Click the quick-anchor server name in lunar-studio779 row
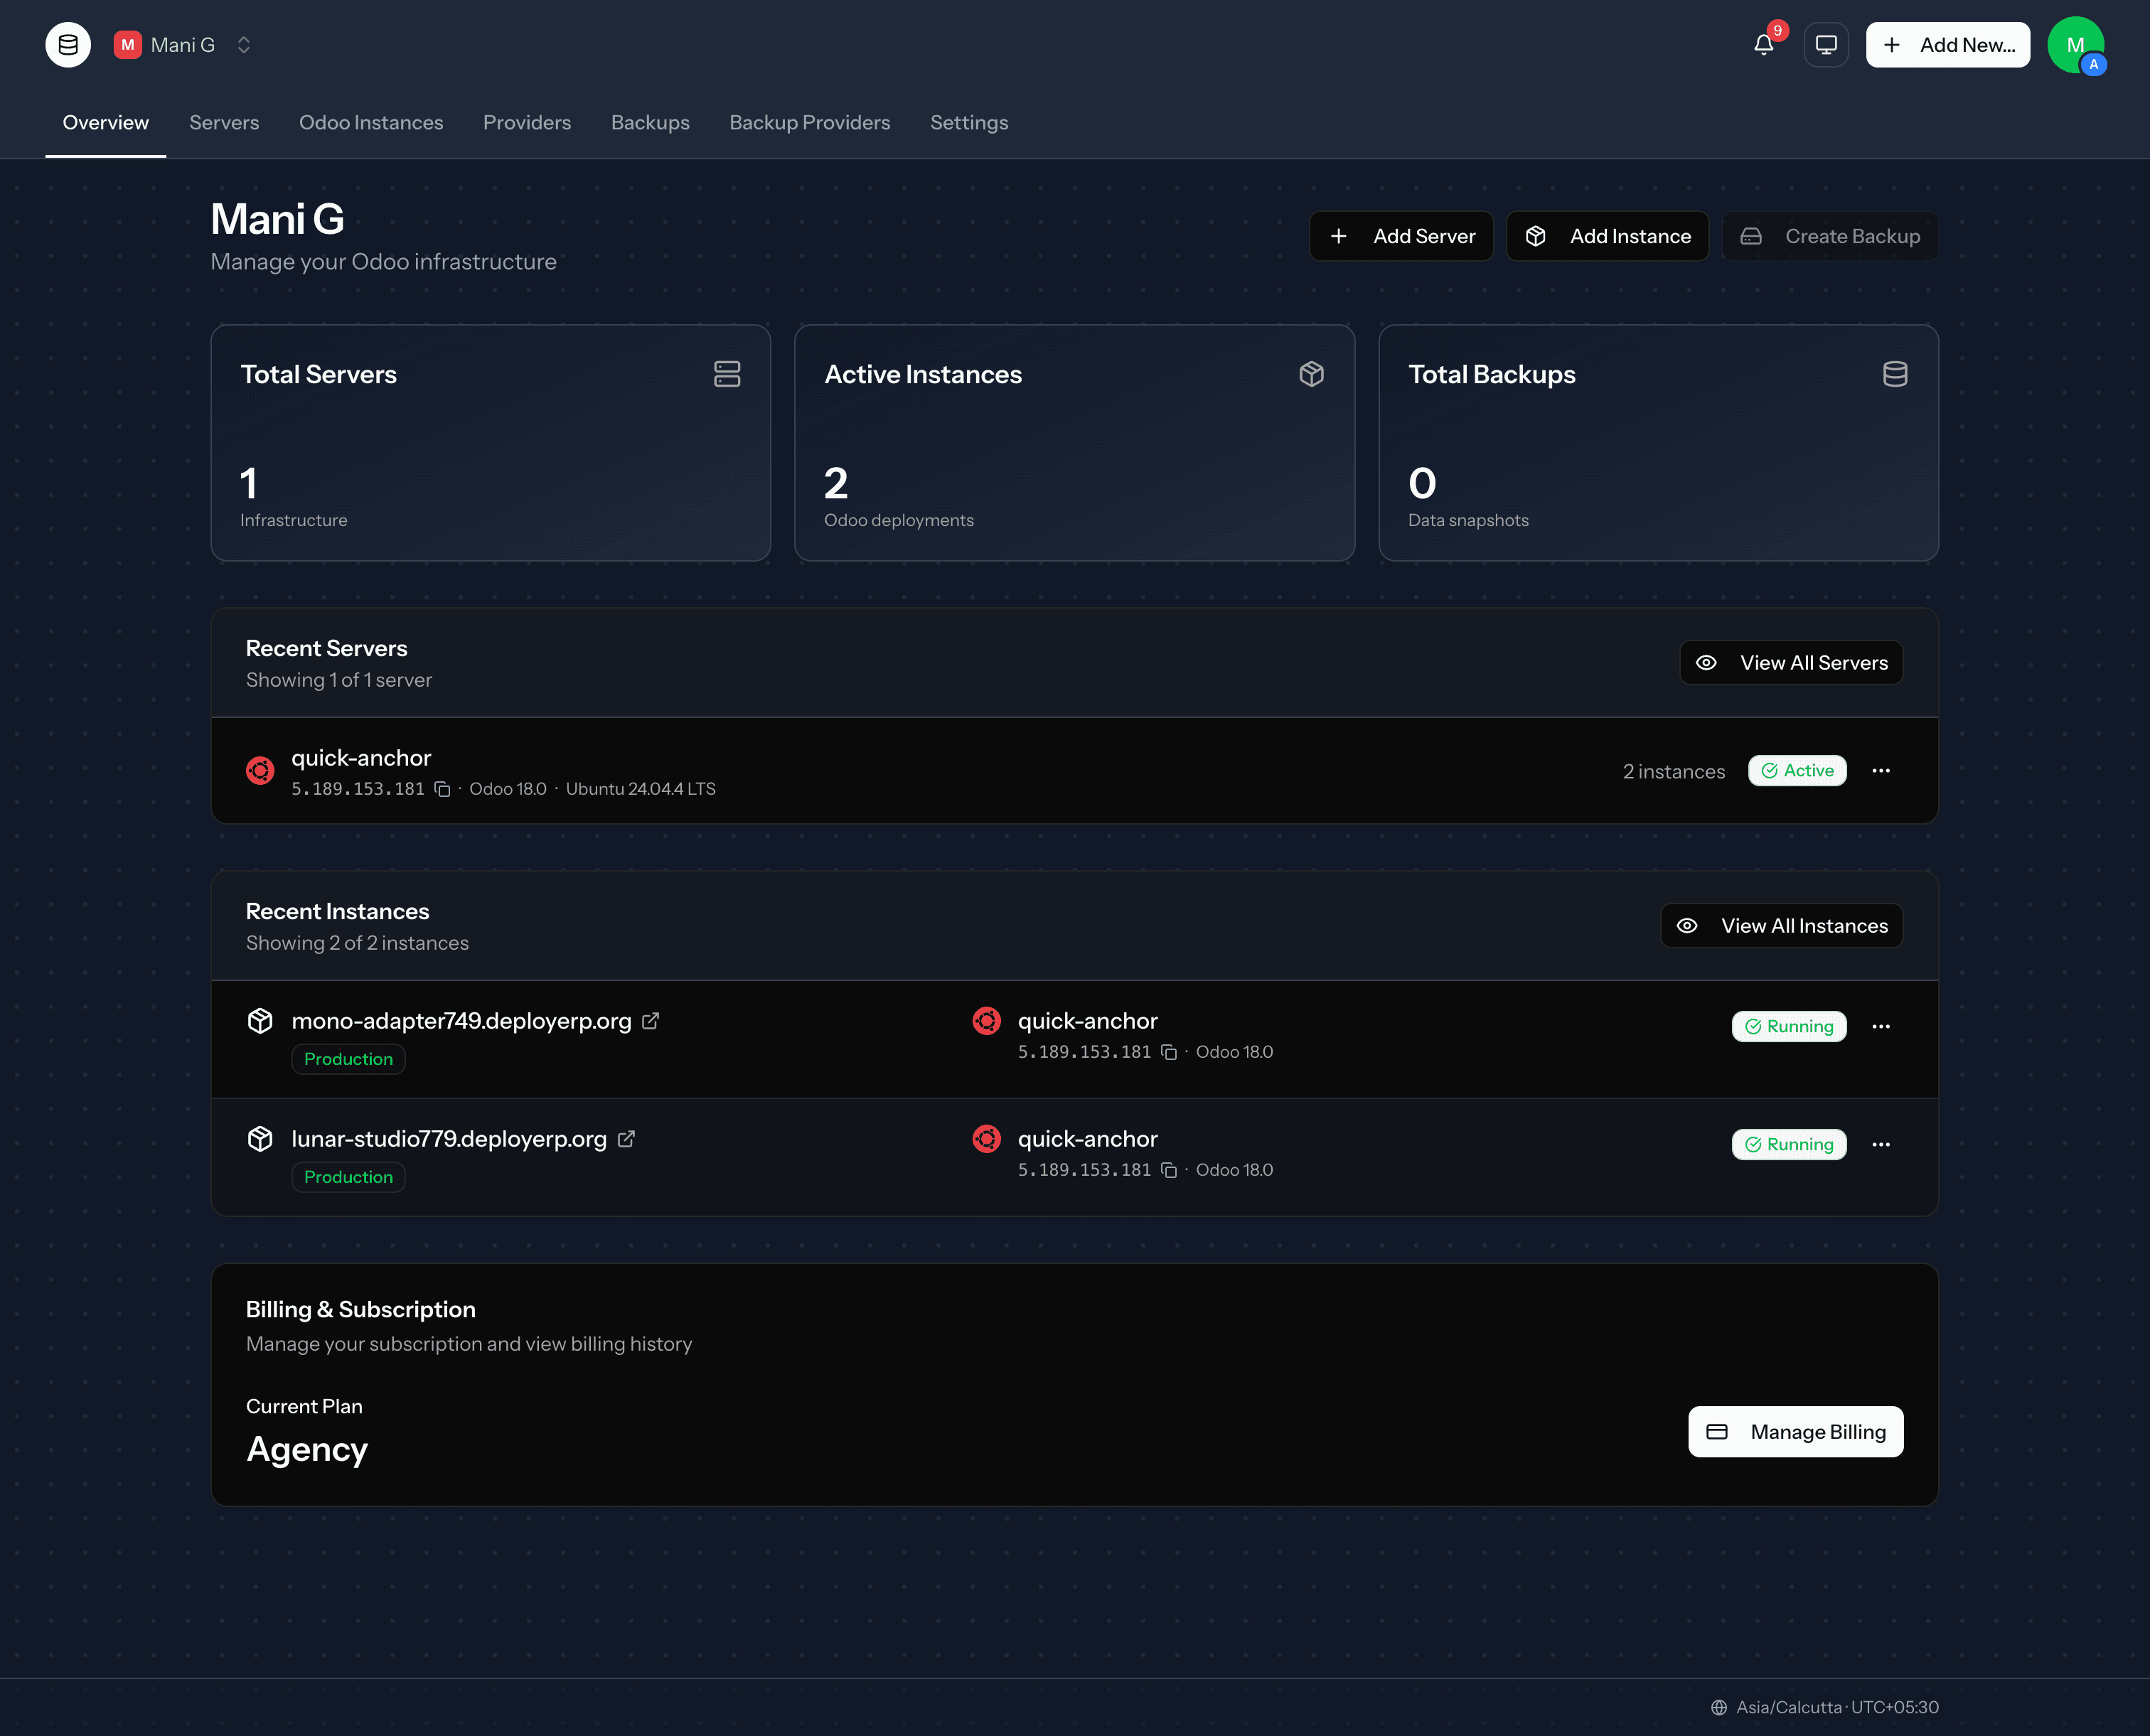Viewport: 2150px width, 1736px height. (1087, 1139)
